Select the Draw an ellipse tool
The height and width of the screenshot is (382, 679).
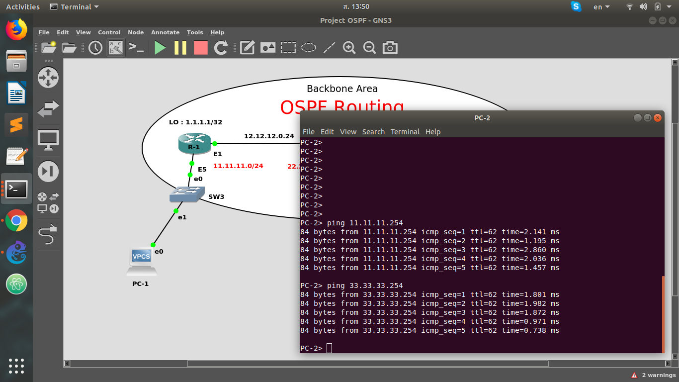(x=309, y=48)
